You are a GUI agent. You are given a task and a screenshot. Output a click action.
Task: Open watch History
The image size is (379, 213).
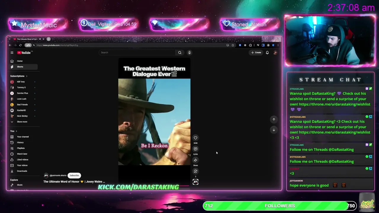23,143
